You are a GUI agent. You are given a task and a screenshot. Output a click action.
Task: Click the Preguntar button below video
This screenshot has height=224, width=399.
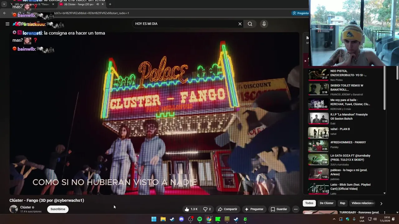254,209
